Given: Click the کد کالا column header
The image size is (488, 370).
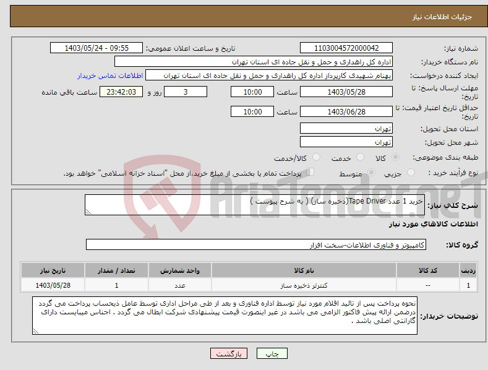Looking at the screenshot, I should (x=428, y=270).
